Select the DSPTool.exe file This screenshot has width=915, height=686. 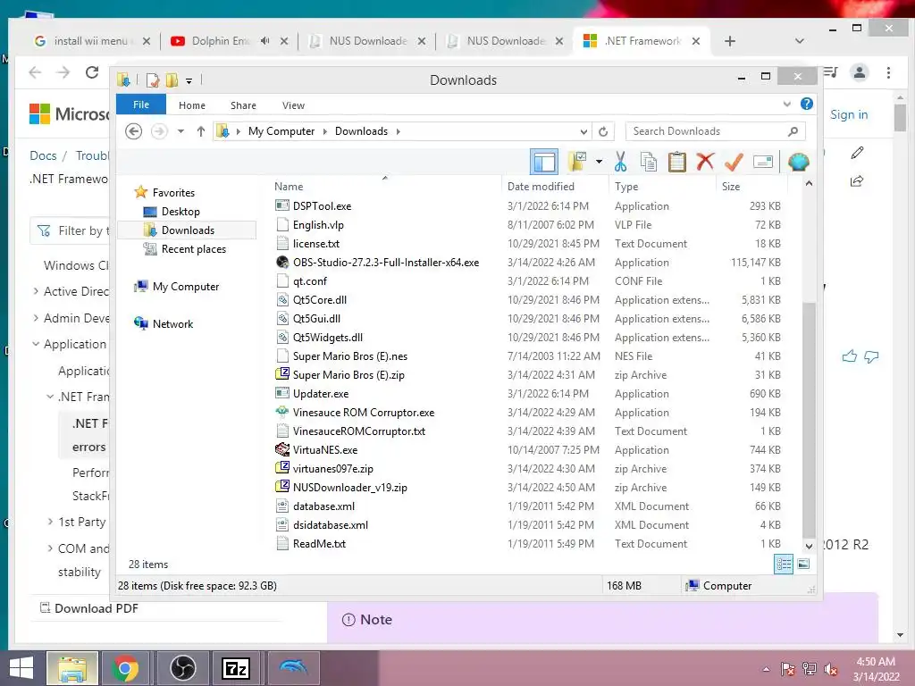click(322, 206)
